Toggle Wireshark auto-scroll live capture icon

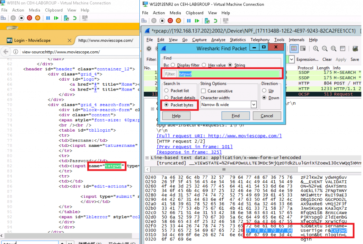pos(303,48)
